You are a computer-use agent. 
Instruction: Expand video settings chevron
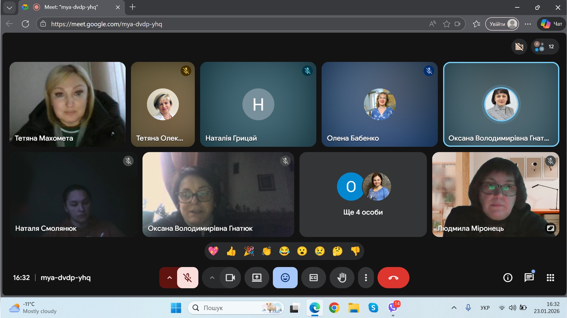(x=212, y=278)
